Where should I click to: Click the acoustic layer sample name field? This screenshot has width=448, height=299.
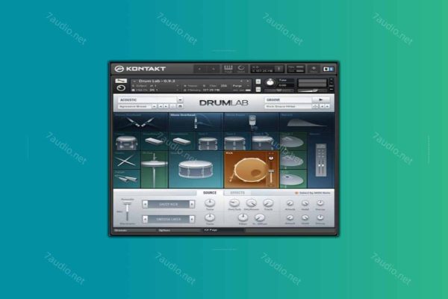click(169, 204)
